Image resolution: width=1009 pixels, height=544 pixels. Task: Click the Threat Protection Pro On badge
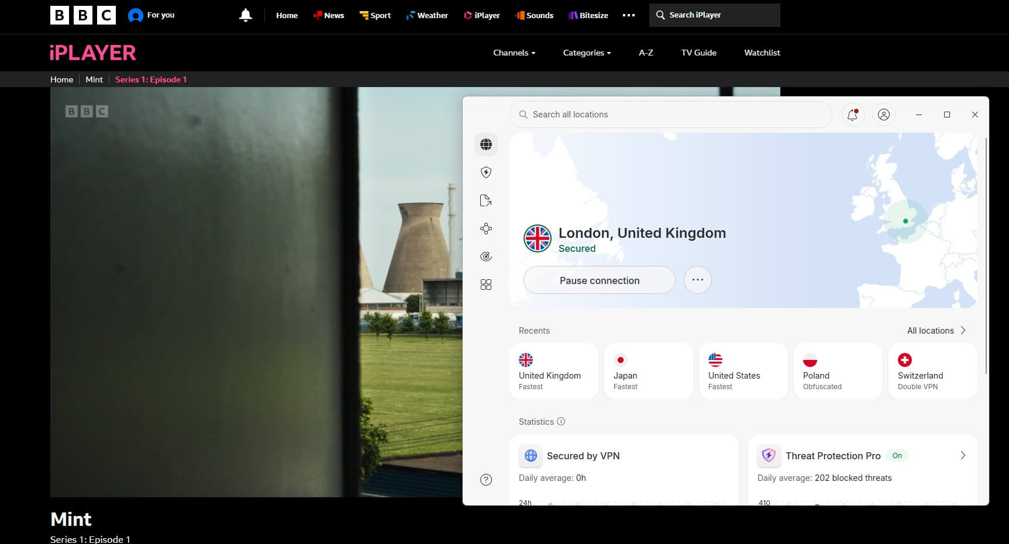point(897,456)
